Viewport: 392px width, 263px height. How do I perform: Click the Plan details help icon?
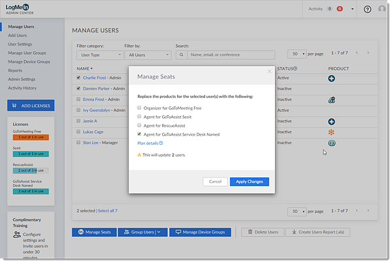point(161,143)
